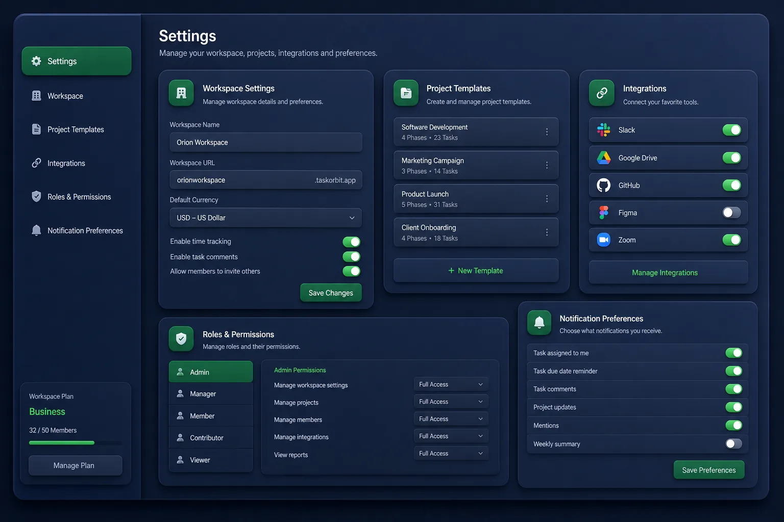
Task: Enable Weekly summary notifications
Action: (x=734, y=443)
